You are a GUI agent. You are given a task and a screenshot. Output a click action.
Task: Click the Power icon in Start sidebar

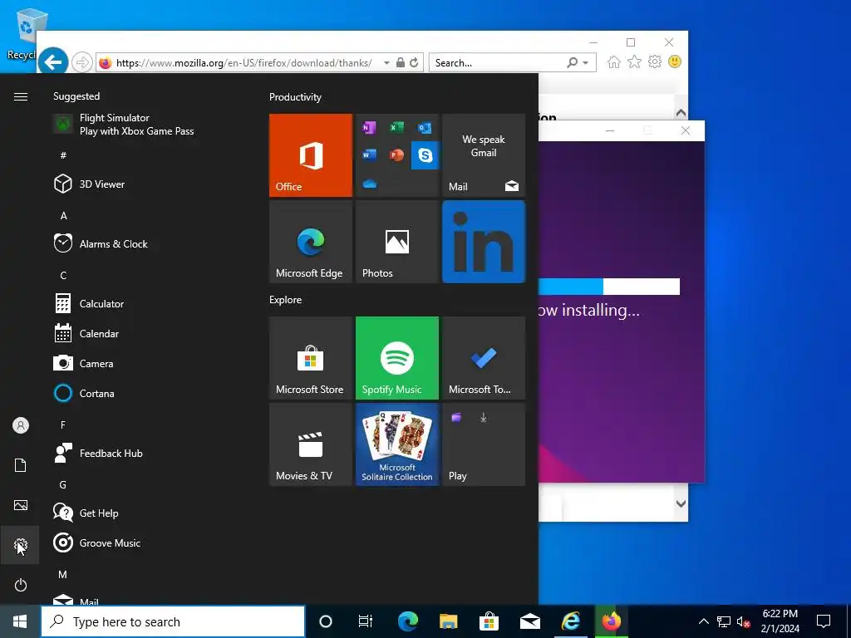pos(20,585)
